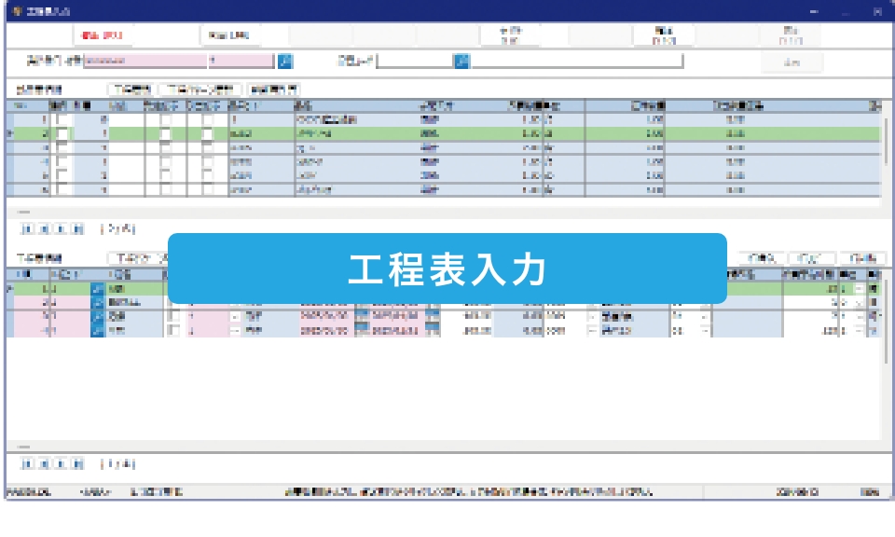Click the rightmost button above the lower grid
Viewport: 895px width, 537px height.
860,258
